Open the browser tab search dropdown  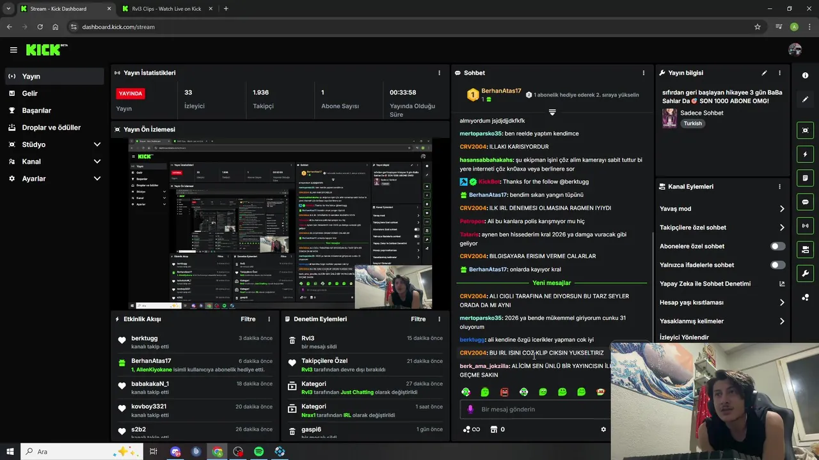coord(8,8)
